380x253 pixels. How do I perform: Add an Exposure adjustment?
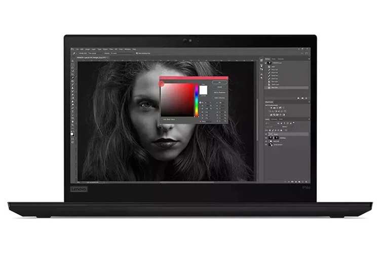click(280, 108)
